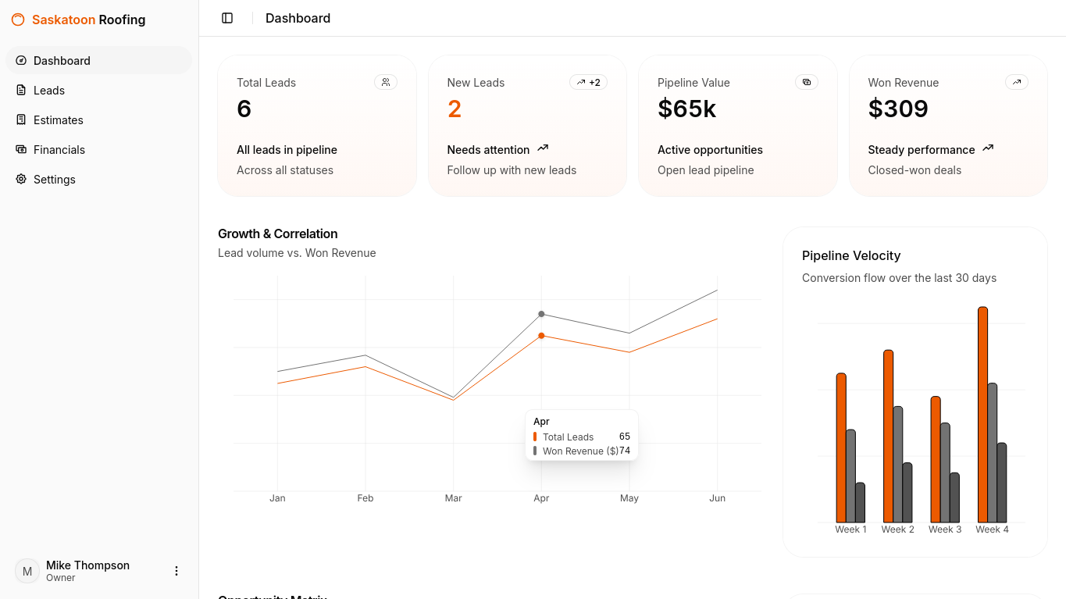Click the Estimates sheet icon in sidebar
This screenshot has width=1066, height=599.
(x=21, y=119)
